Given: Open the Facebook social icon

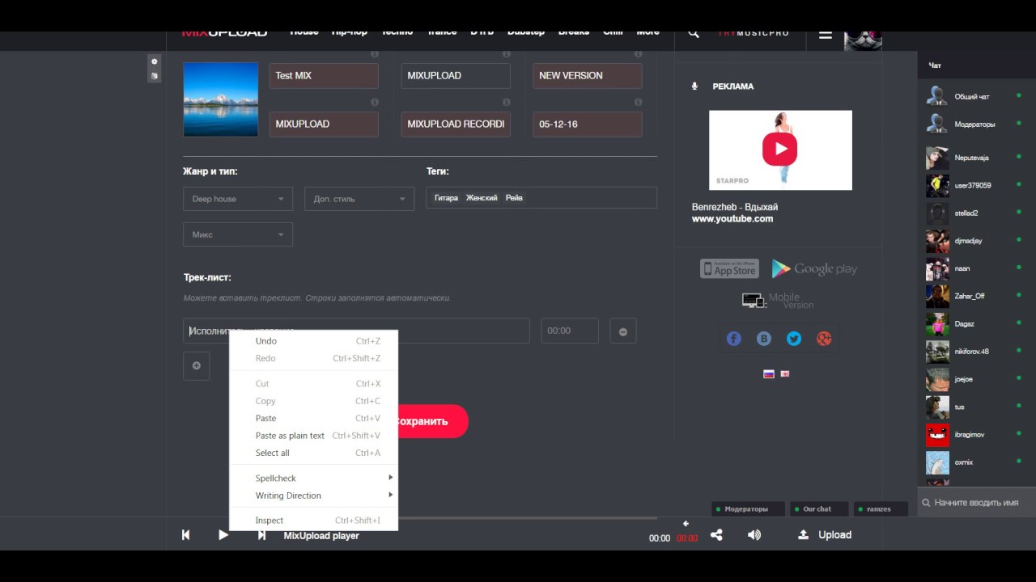Looking at the screenshot, I should (733, 339).
